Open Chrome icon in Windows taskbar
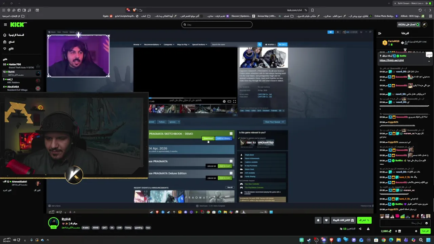The image size is (434, 244). 383,240
